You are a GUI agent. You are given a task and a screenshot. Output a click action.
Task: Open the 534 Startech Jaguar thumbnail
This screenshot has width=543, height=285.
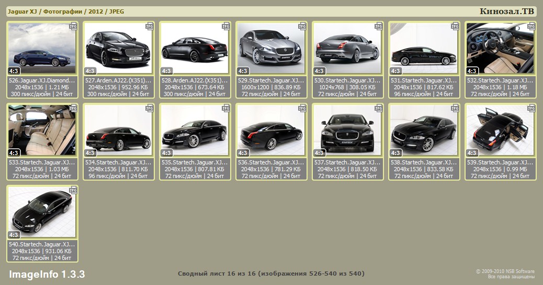(118, 132)
